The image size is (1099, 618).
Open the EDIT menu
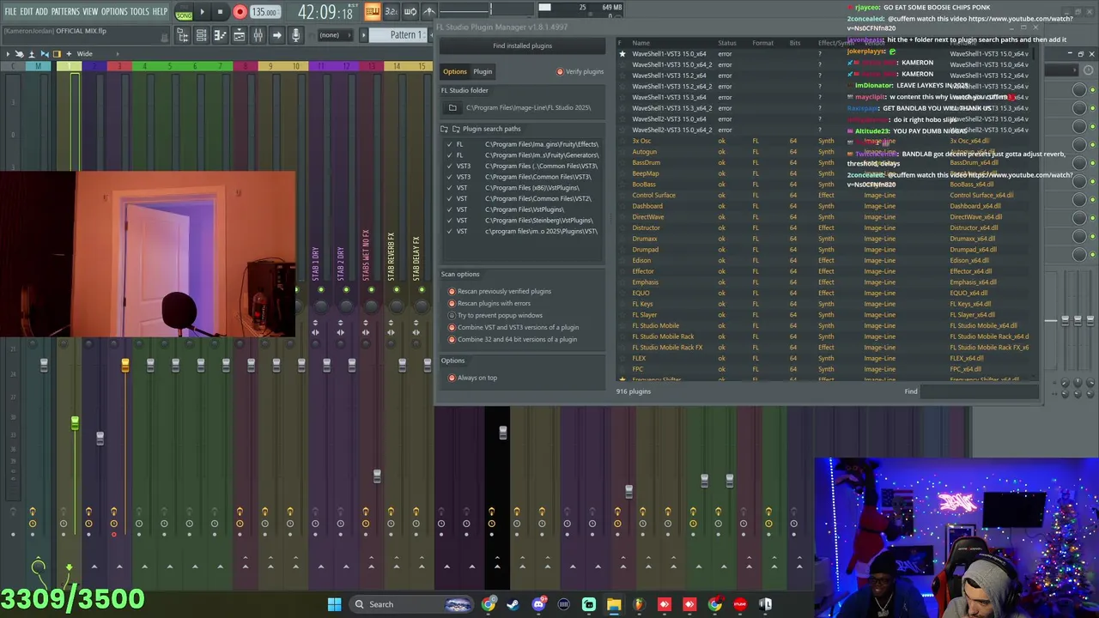[26, 12]
